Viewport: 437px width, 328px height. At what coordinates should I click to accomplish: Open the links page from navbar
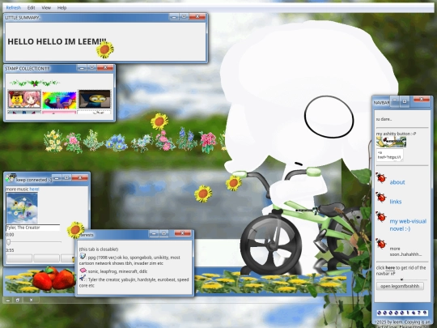(x=396, y=202)
